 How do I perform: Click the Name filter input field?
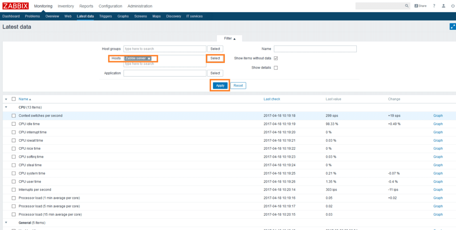[x=315, y=49]
